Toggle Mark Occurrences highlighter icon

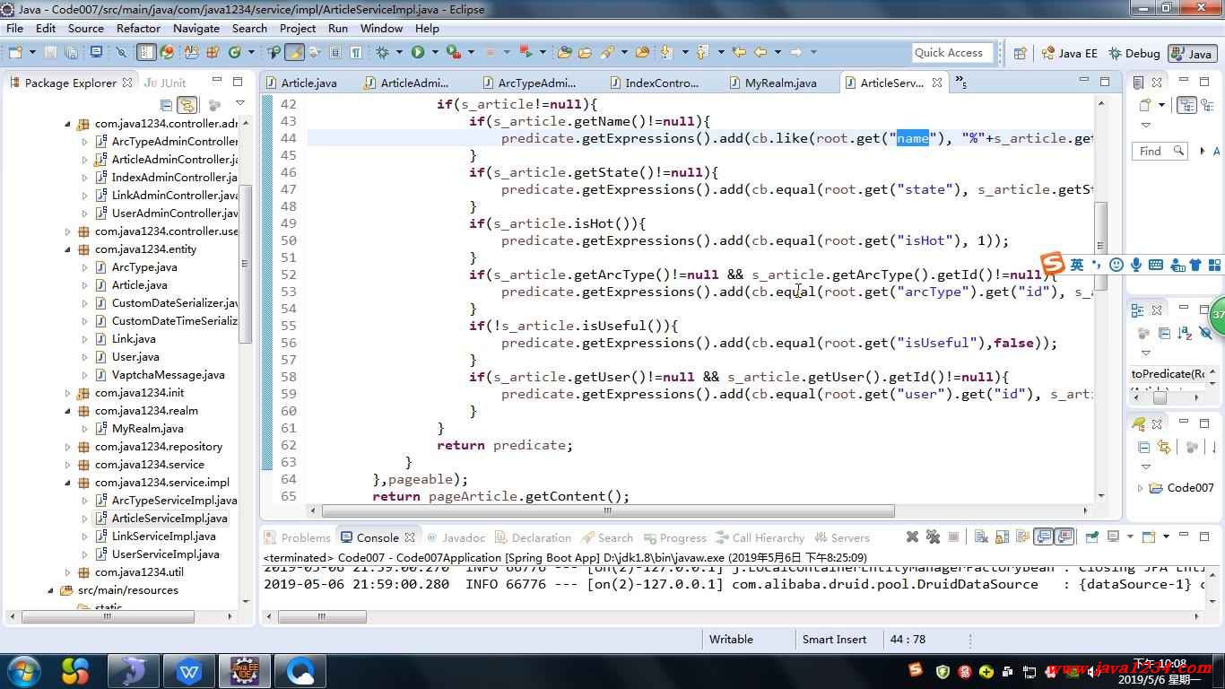click(x=294, y=52)
